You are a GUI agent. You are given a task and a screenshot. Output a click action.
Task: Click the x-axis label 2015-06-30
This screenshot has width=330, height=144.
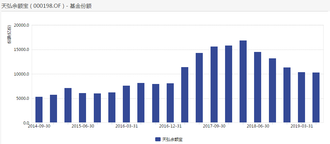(83, 126)
